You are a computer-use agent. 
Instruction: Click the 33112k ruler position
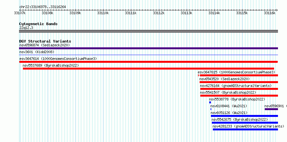pyautogui.click(x=159, y=13)
